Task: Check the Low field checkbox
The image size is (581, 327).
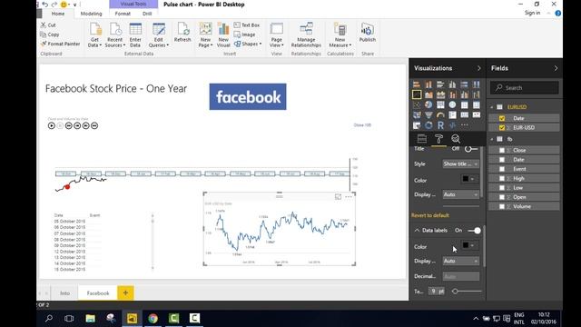Action: [502, 188]
